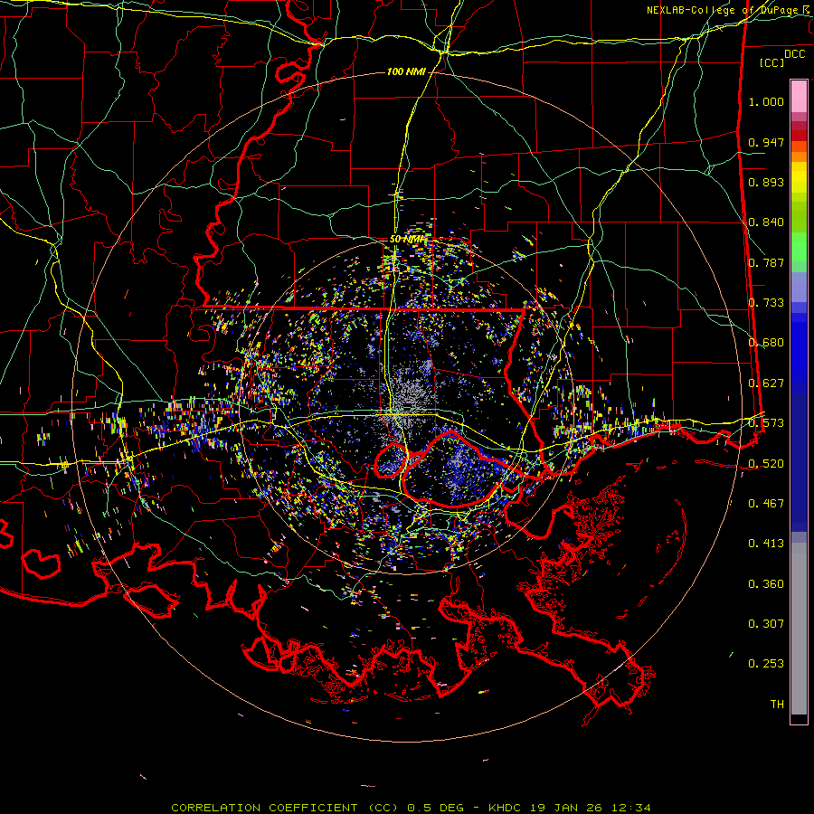
Task: Click the DCC label above the legend
Action: click(794, 54)
